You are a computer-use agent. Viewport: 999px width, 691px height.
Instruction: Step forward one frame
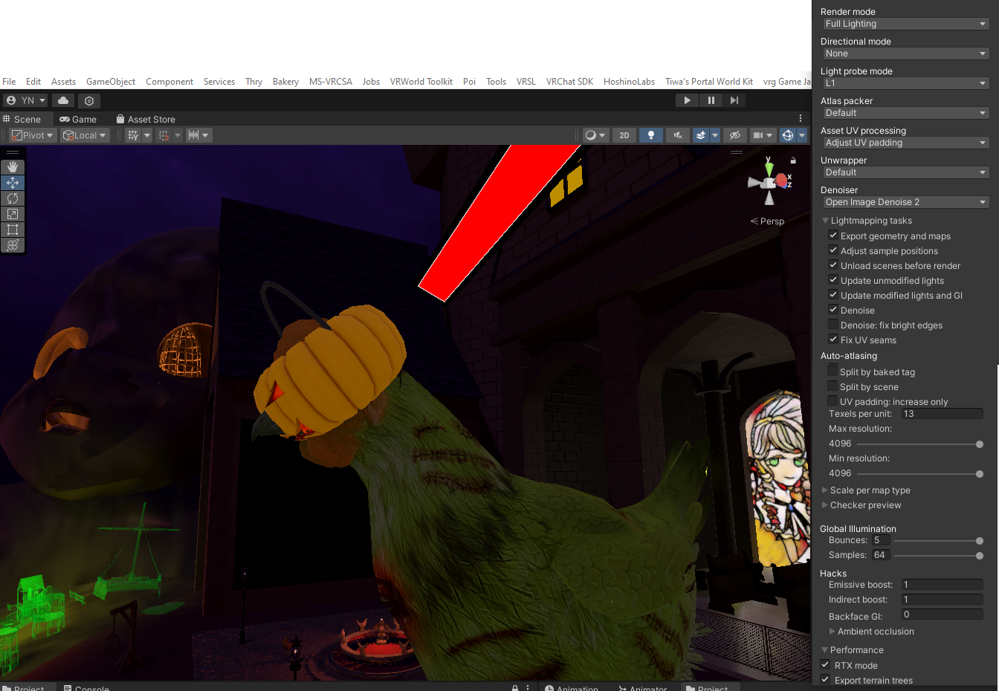point(734,100)
